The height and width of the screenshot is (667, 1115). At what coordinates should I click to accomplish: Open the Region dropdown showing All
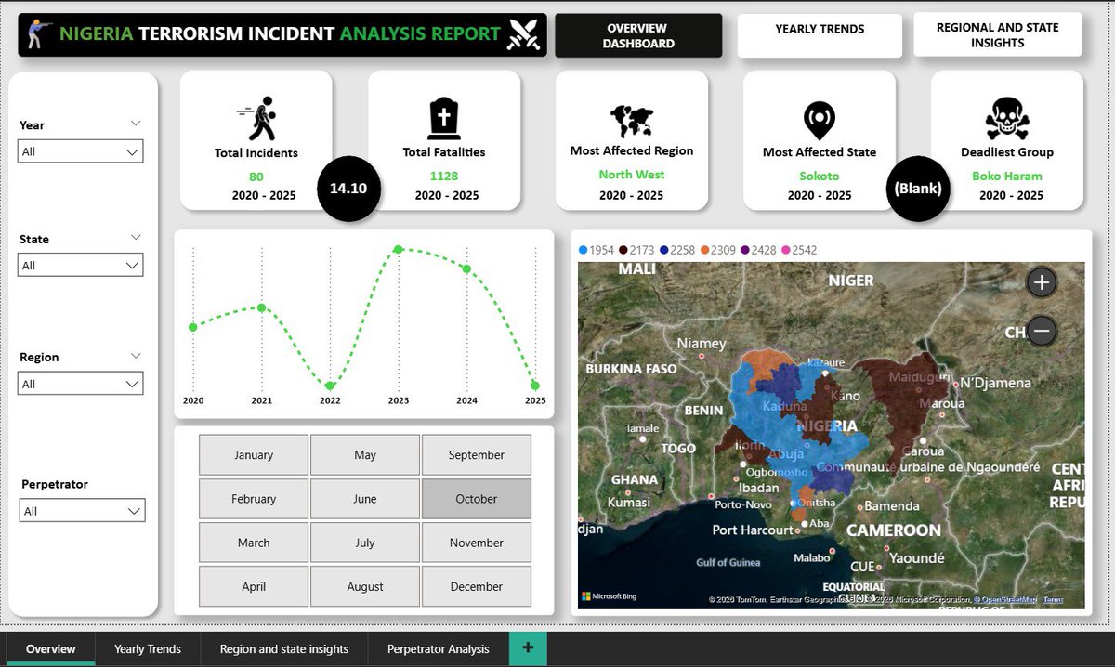click(81, 384)
